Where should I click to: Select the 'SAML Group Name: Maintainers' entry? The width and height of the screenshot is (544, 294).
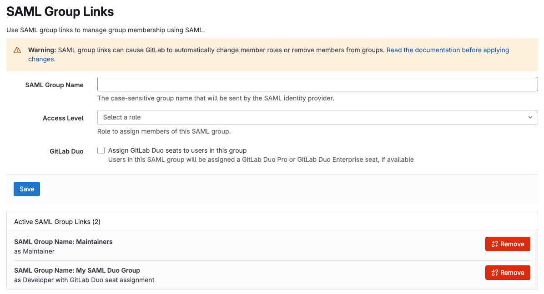point(63,242)
